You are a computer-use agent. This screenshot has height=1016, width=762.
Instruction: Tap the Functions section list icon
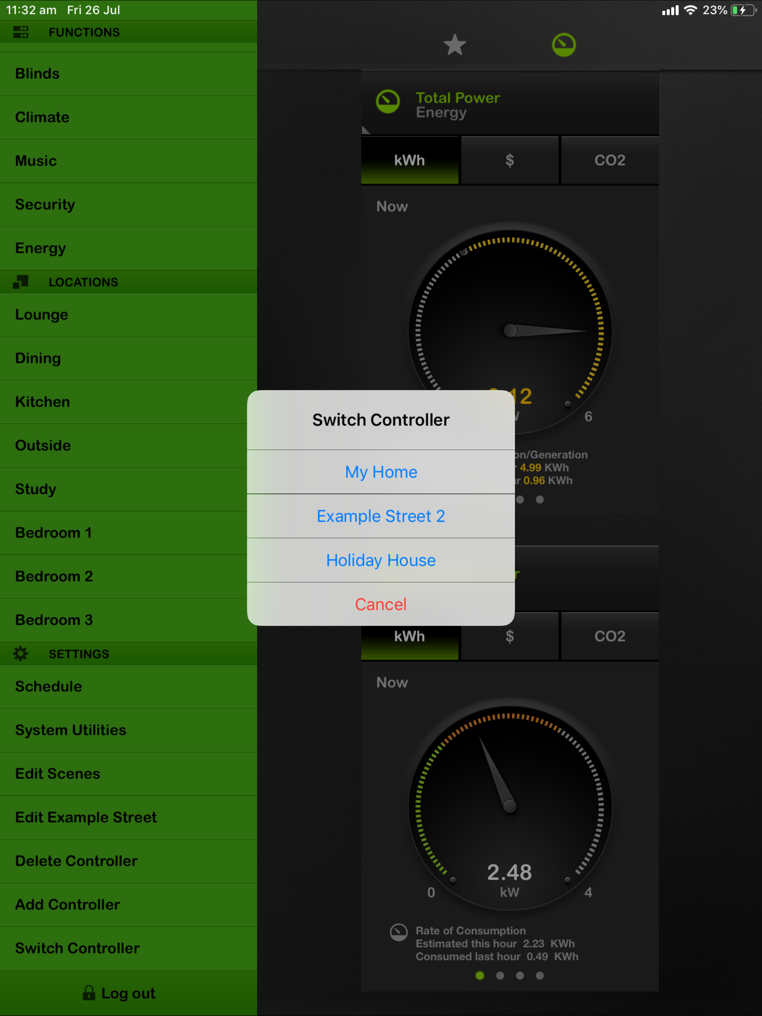[x=21, y=32]
